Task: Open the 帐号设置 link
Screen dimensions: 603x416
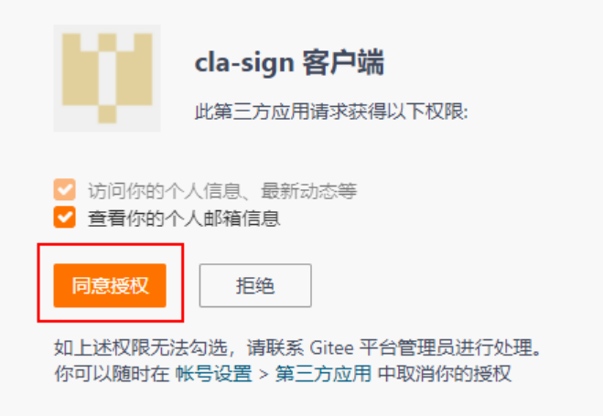Action: click(214, 373)
